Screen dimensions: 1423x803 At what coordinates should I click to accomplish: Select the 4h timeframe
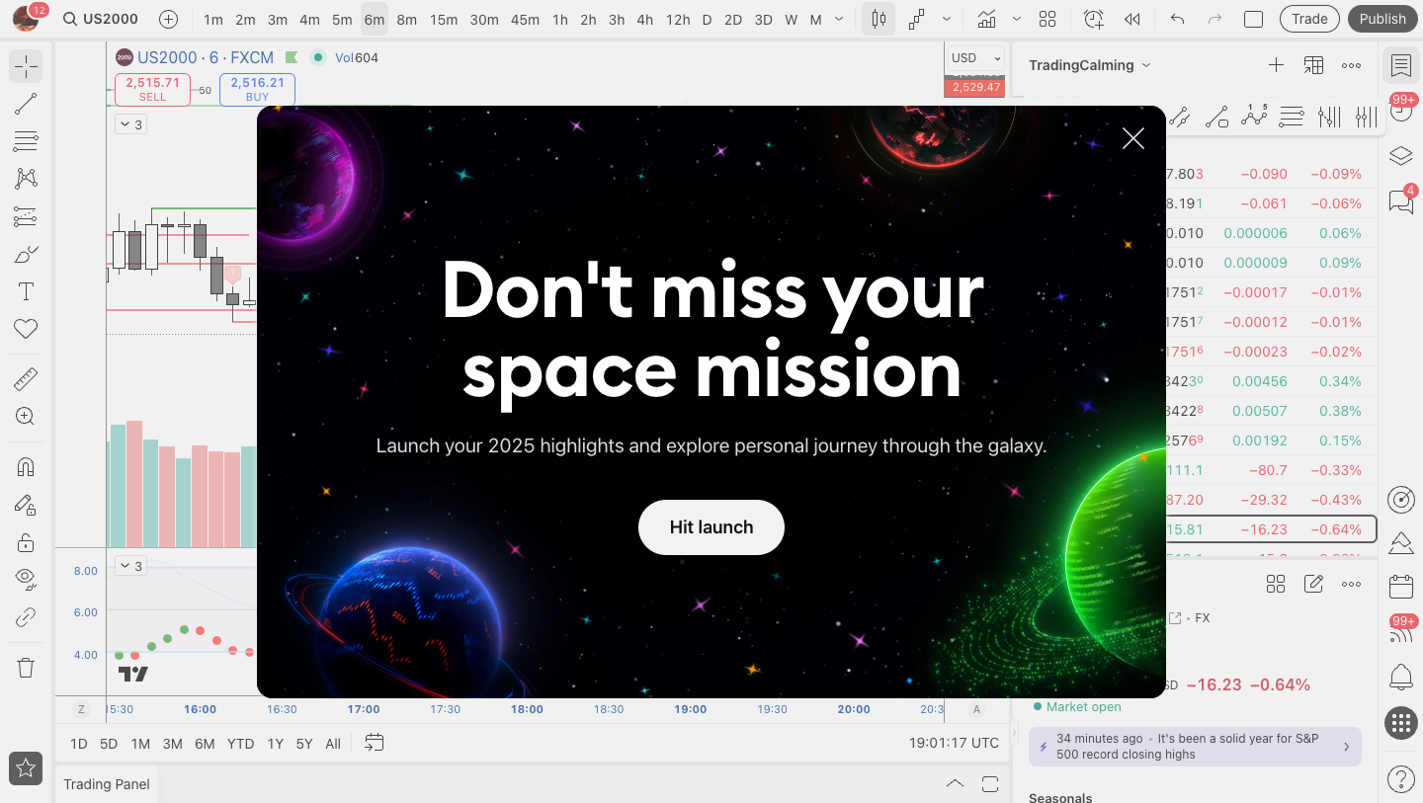(x=645, y=19)
